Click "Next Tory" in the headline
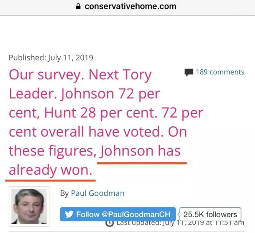This screenshot has height=233, width=255. pos(120,75)
